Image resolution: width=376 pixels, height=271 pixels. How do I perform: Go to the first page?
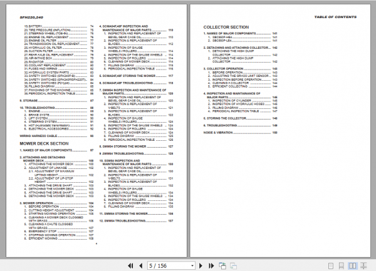point(130,266)
